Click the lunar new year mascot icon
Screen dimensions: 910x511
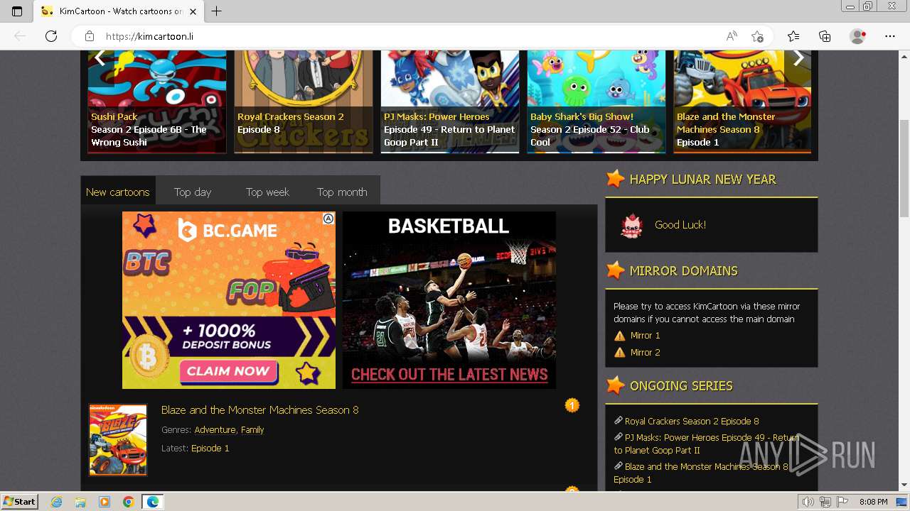[631, 225]
